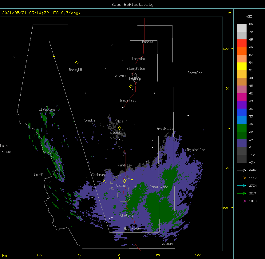This screenshot has height=259, width=265.
Task: Select the magenta 42 dBZ color swatch
Action: coord(242,97)
